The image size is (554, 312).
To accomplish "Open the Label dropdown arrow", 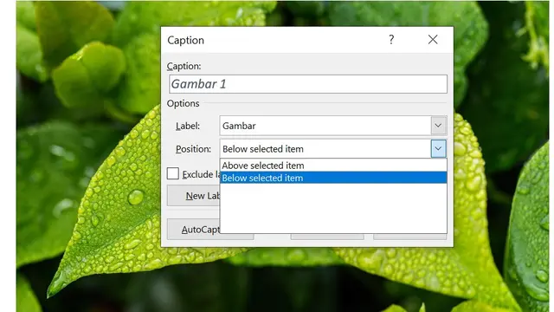I will [x=439, y=126].
